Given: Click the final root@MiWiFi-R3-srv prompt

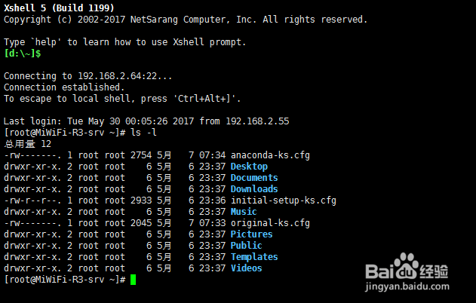Looking at the screenshot, I should point(65,280).
